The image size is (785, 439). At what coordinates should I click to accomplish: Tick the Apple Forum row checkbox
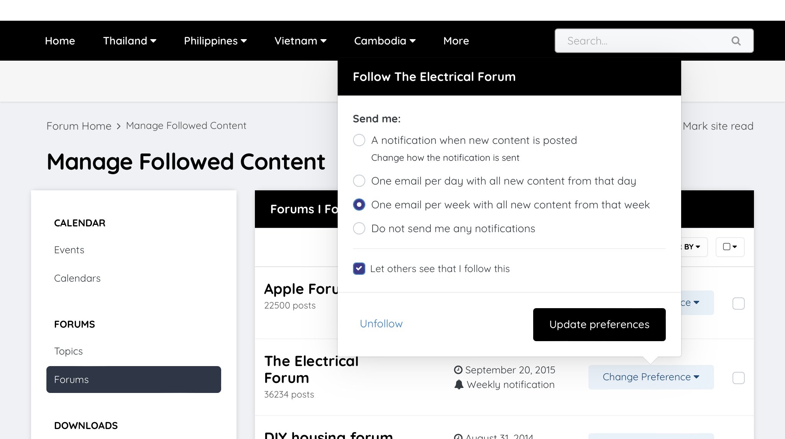(x=738, y=304)
